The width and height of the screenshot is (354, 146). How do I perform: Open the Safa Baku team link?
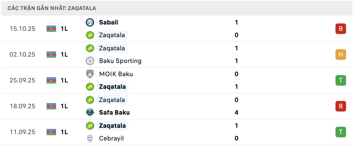coord(114,113)
